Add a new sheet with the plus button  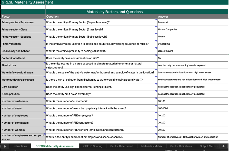click(223, 146)
